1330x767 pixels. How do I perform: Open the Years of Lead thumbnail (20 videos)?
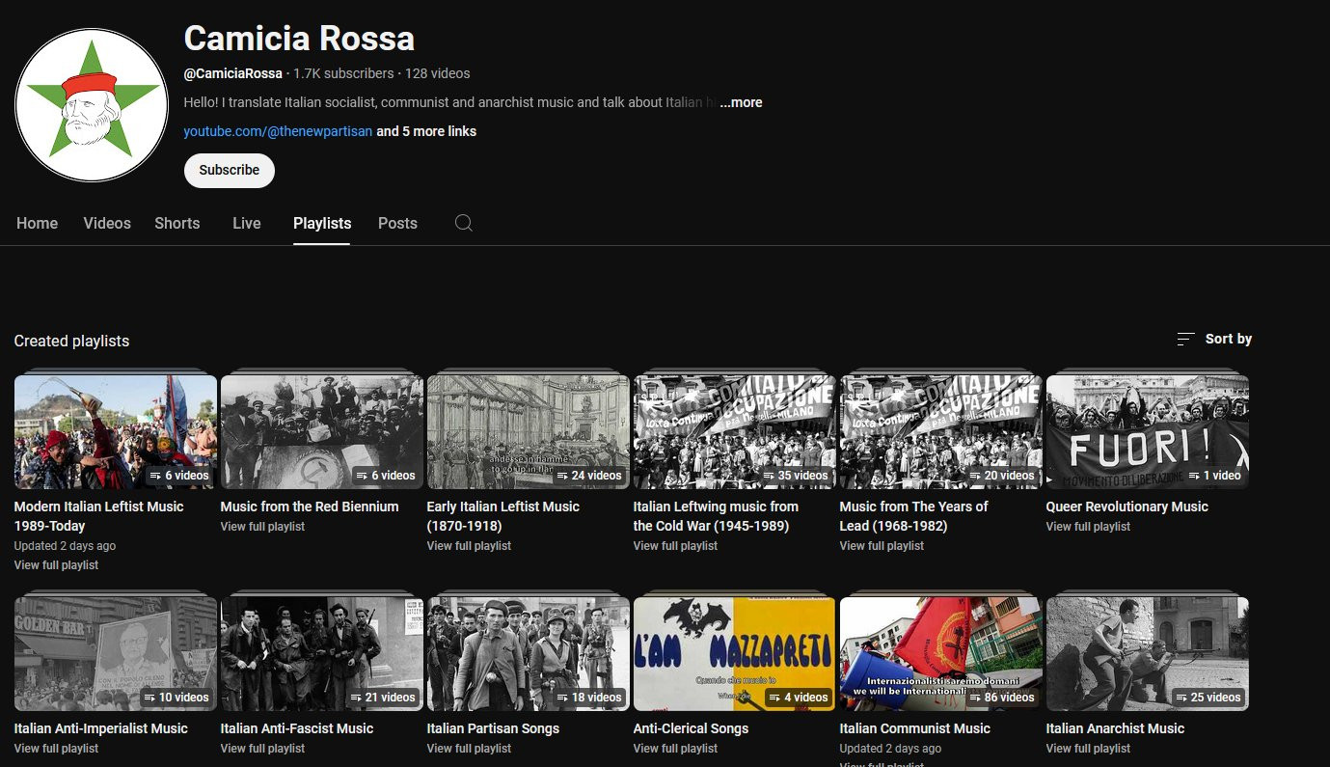pyautogui.click(x=941, y=431)
